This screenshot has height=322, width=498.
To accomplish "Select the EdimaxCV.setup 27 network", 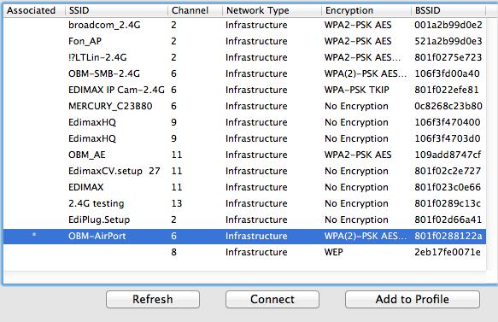I will (x=244, y=171).
